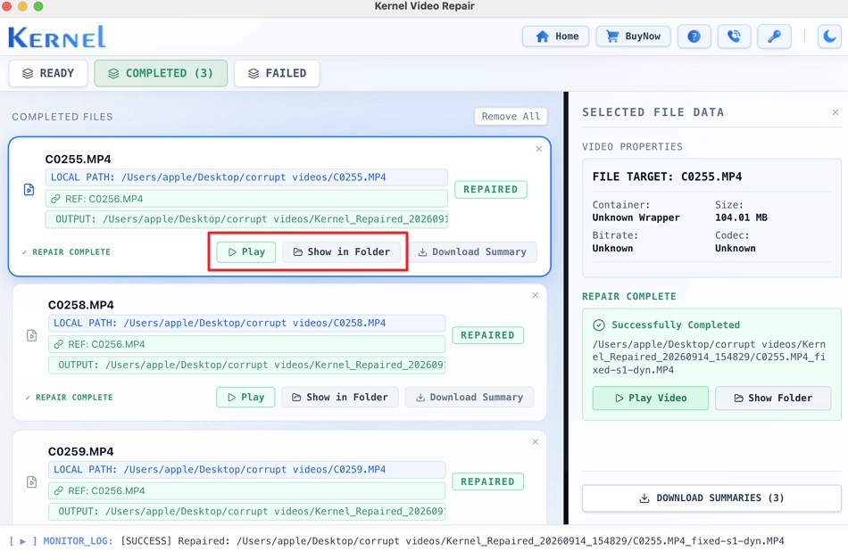Click the video file icon beside C0259.MP4

(32, 481)
